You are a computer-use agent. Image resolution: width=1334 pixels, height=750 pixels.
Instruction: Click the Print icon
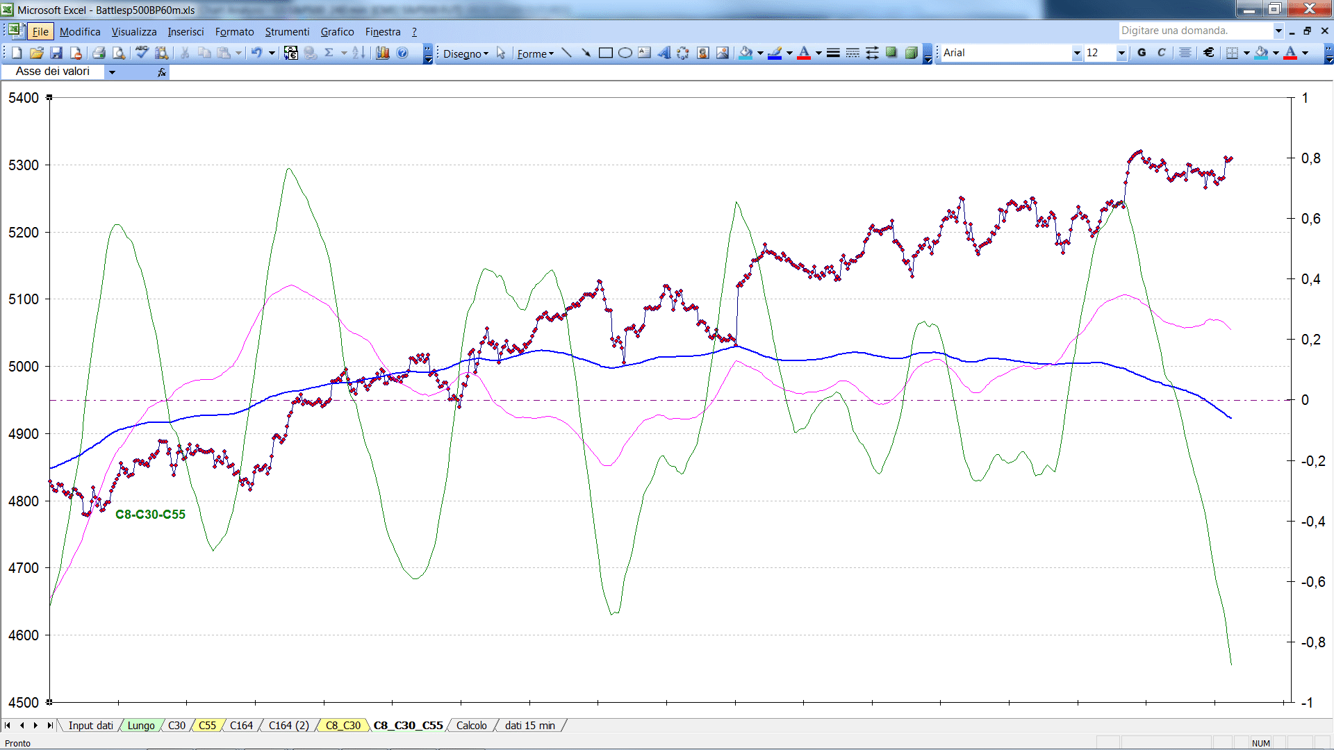pyautogui.click(x=99, y=53)
